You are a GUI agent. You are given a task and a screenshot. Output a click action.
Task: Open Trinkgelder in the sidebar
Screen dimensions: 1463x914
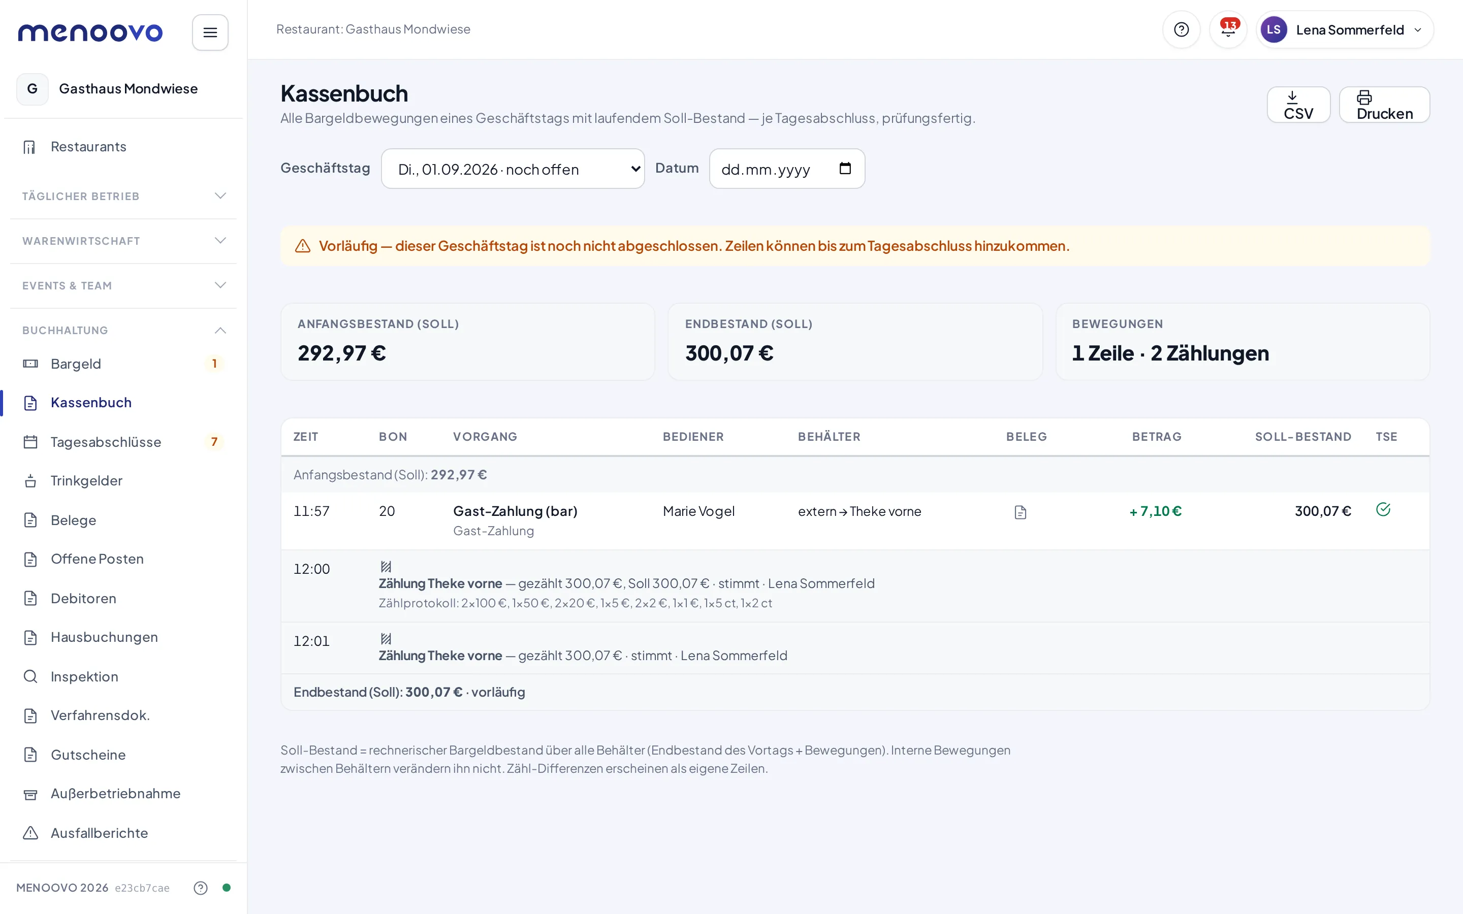(123, 480)
